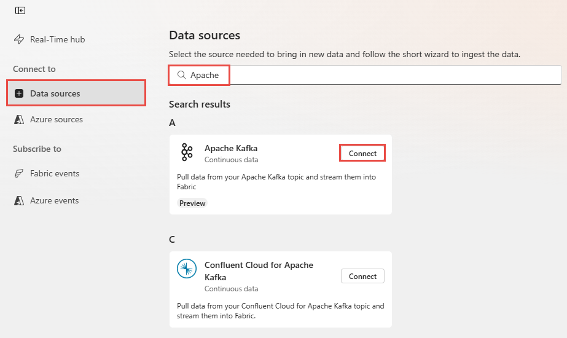
Task: Click the plus icon beside Data sources
Action: point(19,93)
